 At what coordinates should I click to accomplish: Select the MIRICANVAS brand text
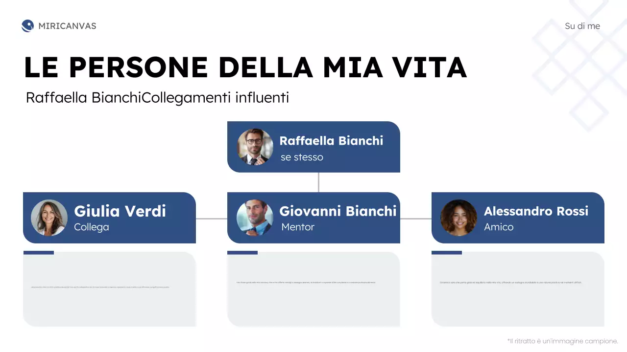pos(67,26)
